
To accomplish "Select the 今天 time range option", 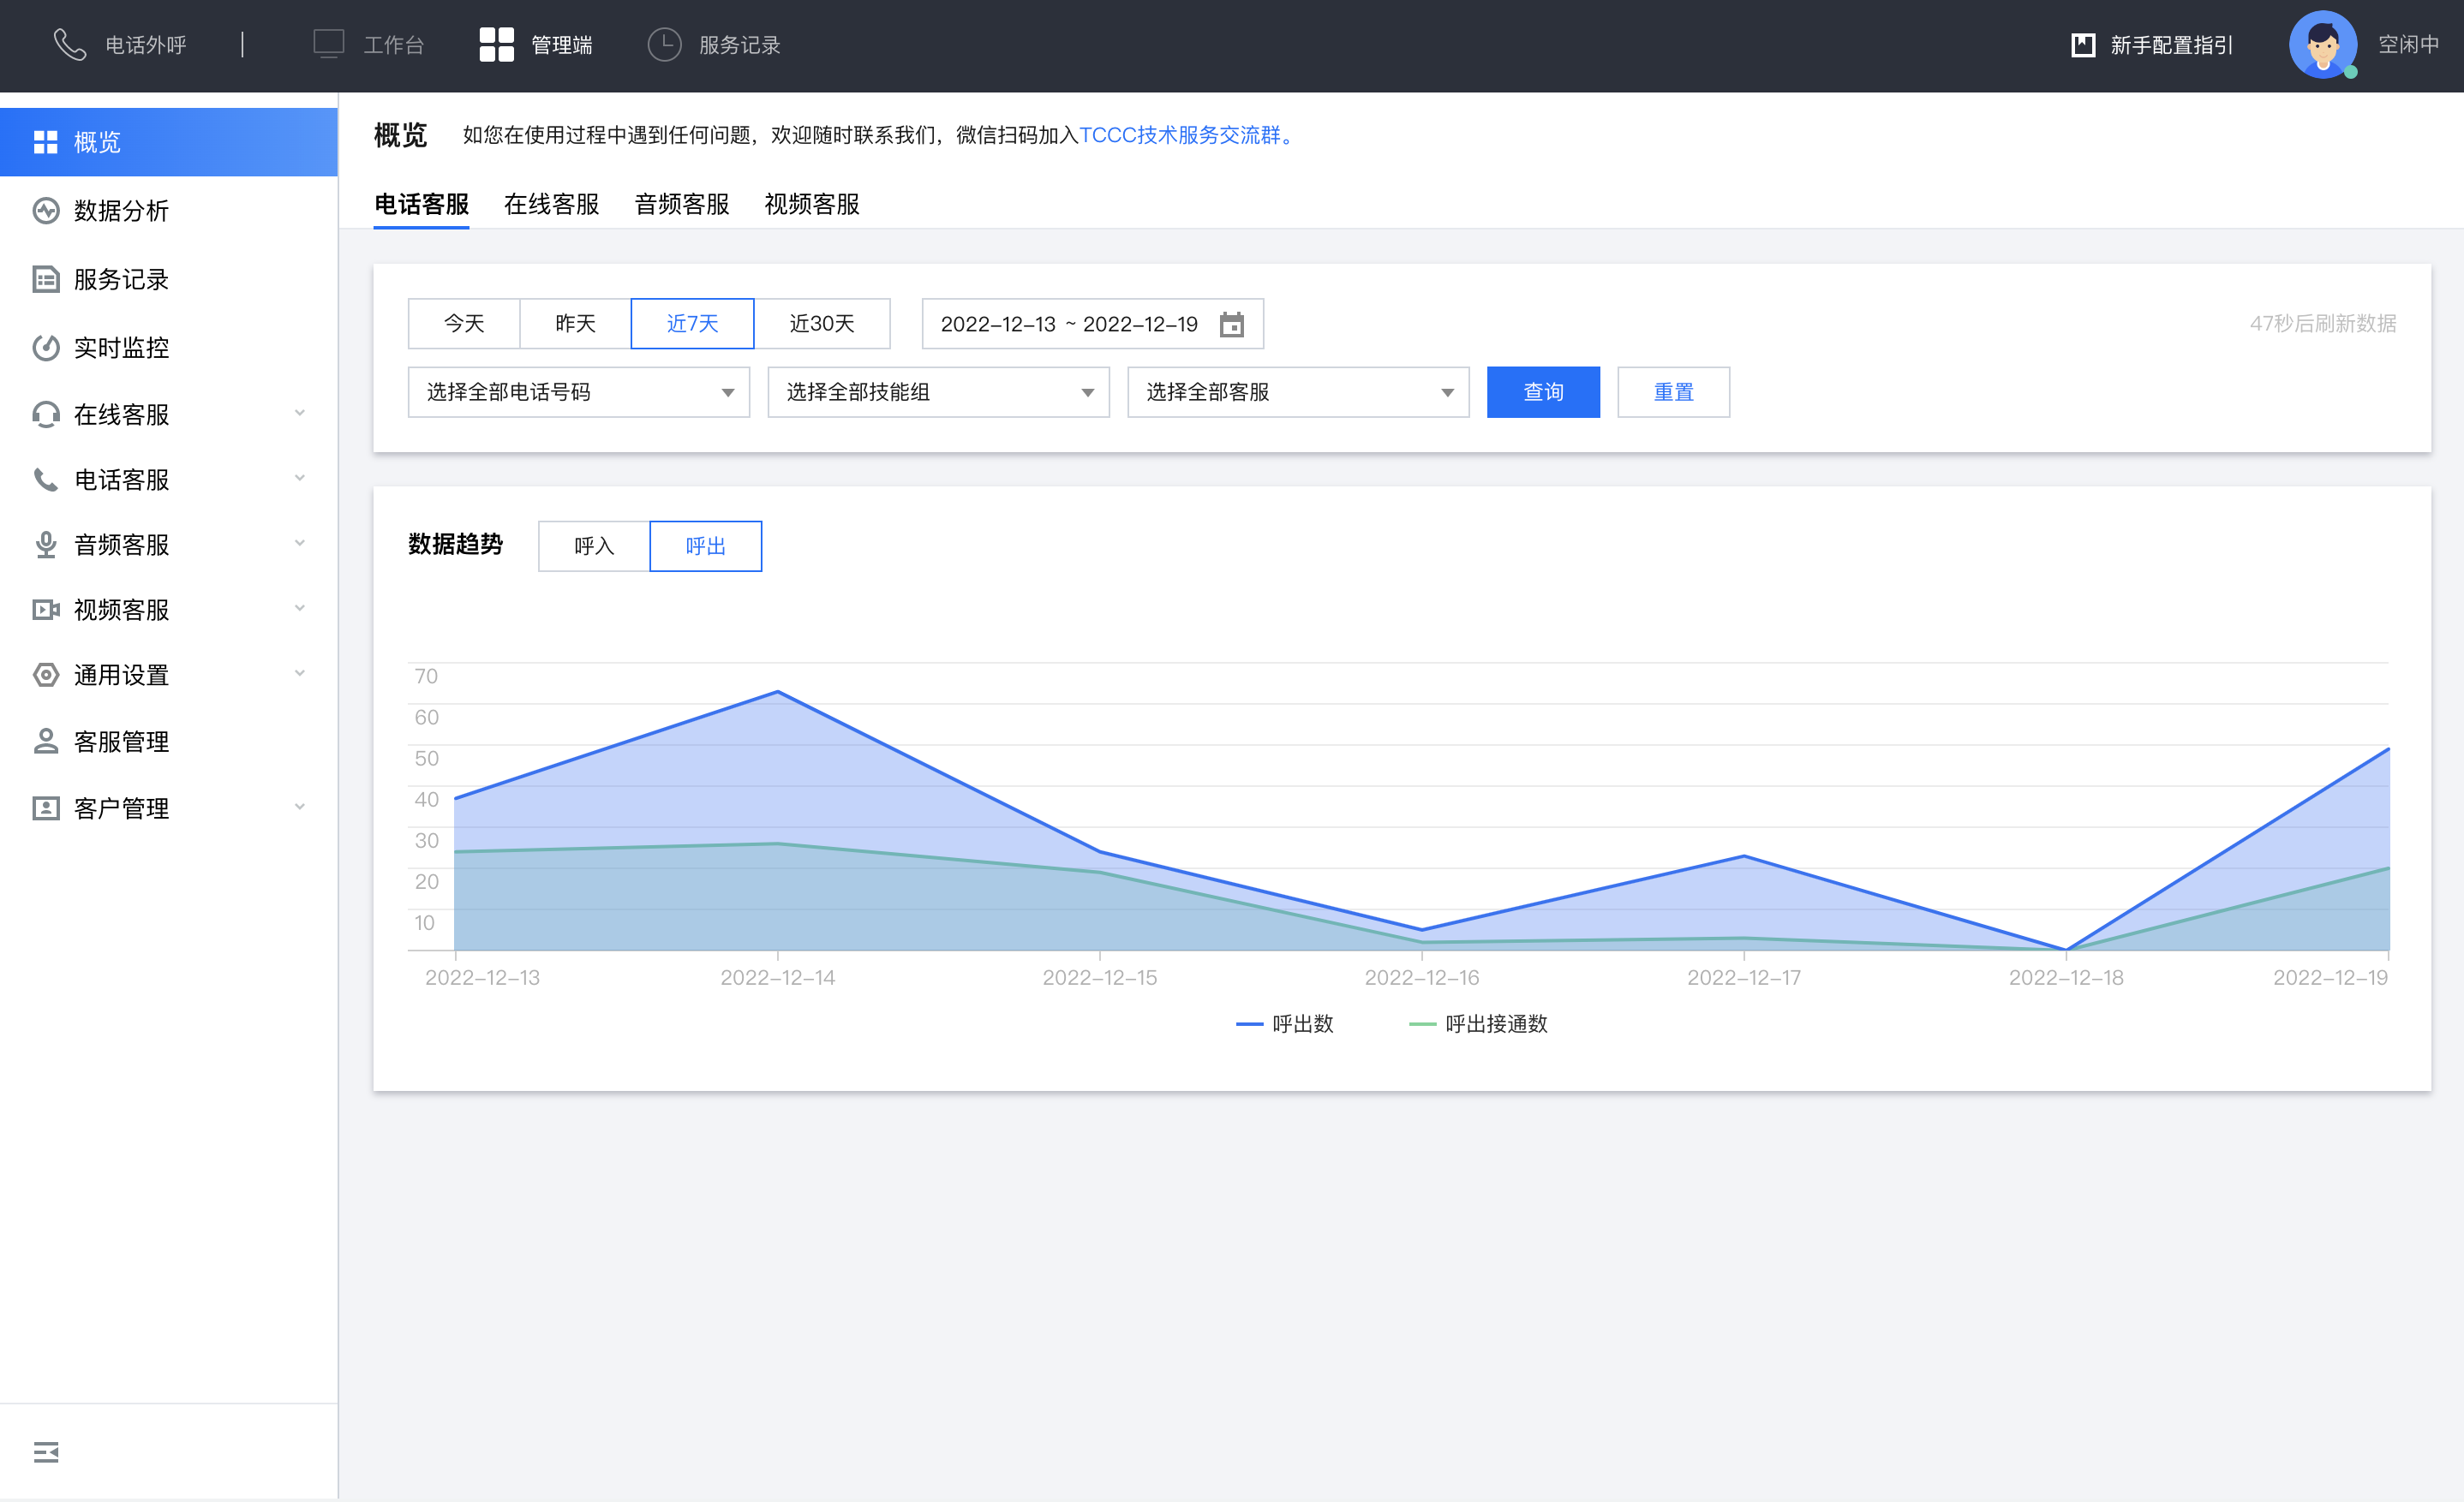I will (x=464, y=324).
